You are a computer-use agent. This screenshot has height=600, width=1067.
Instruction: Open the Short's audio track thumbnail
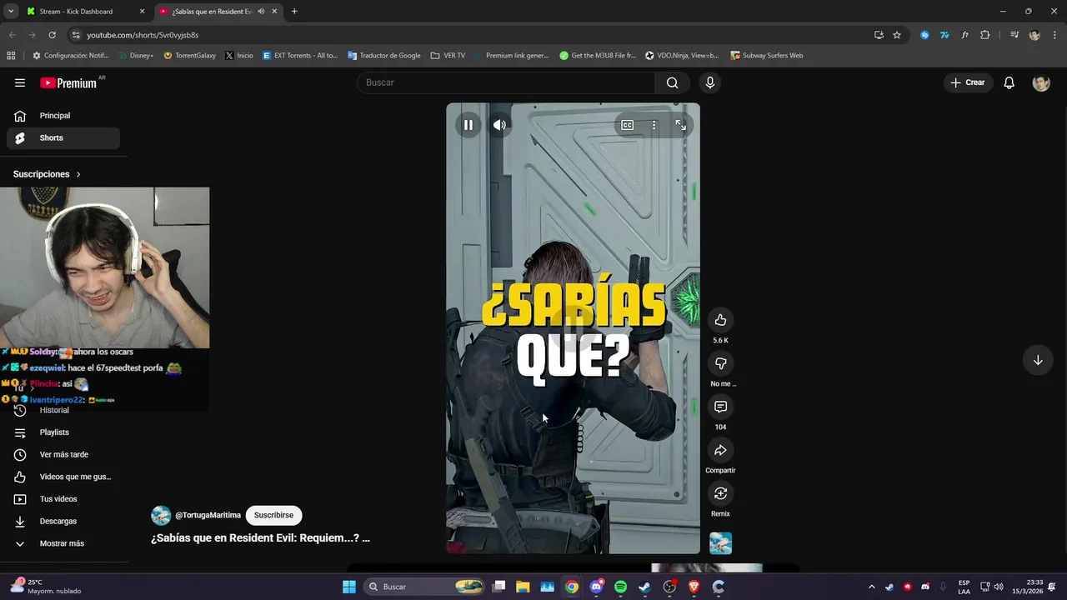click(x=720, y=543)
